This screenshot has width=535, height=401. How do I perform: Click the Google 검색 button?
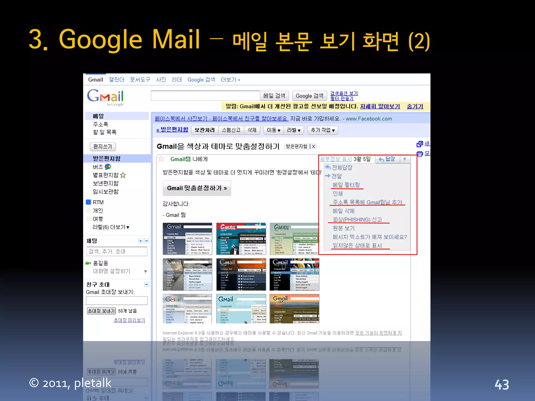[310, 96]
